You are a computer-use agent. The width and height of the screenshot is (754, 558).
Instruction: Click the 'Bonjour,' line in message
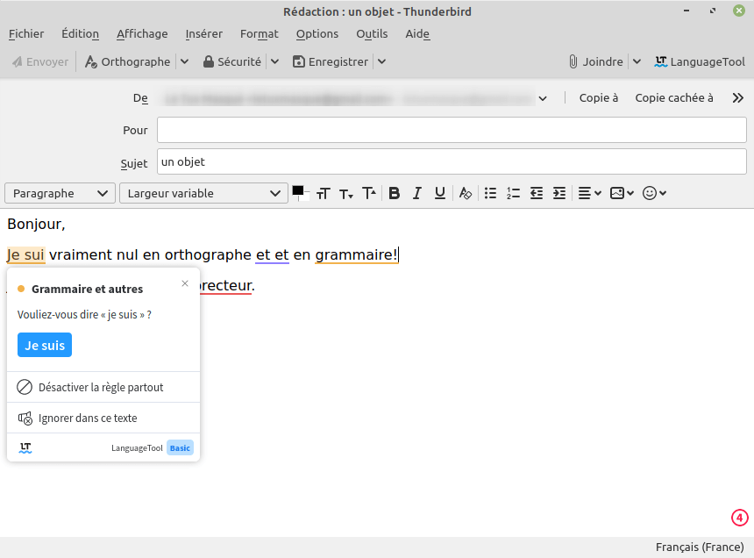[x=37, y=224]
